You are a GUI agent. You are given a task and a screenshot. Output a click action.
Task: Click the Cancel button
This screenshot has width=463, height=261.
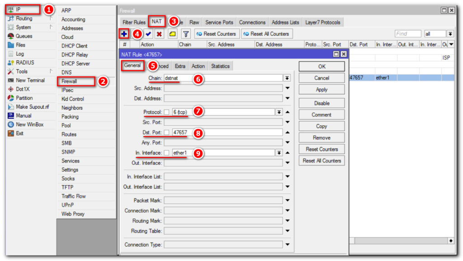321,78
